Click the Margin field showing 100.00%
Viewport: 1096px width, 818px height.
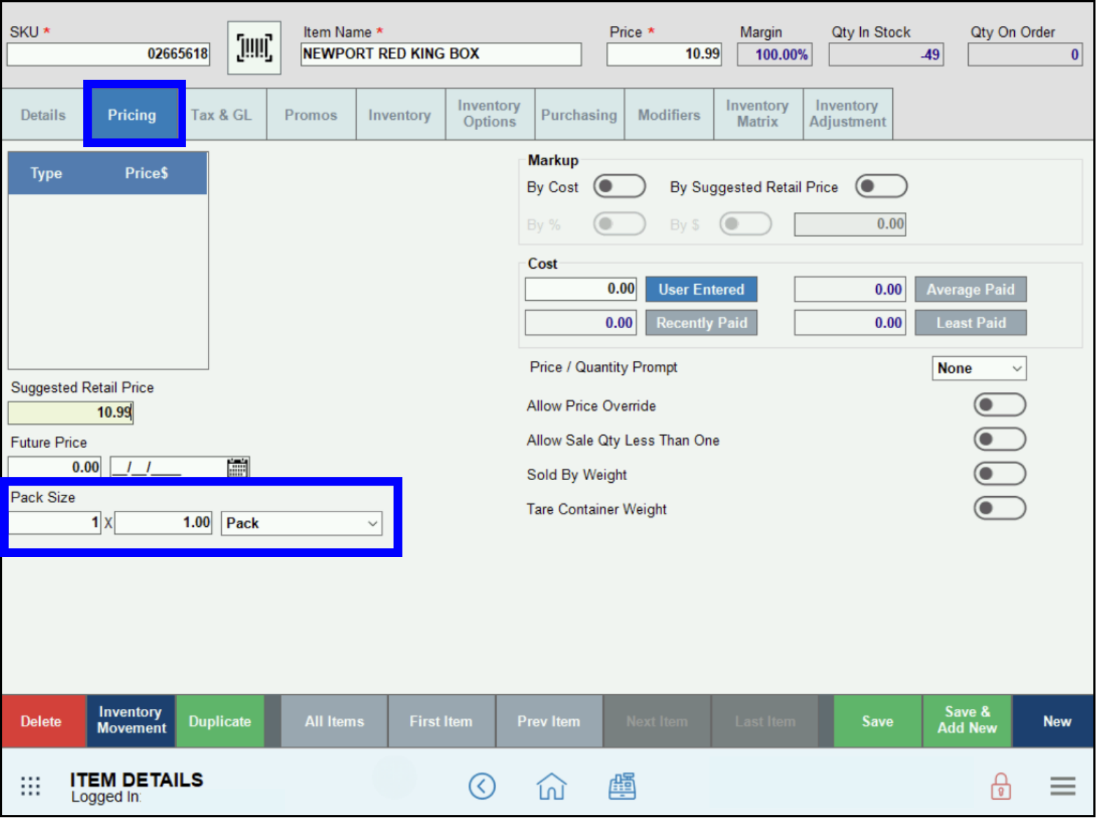pos(775,54)
